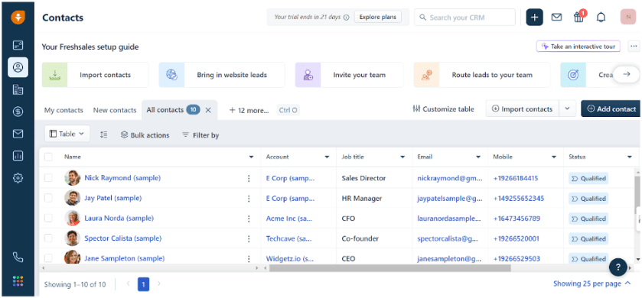Viewport: 642px width, 298px height.
Task: Open the Email column dropdown arrow
Action: (x=478, y=157)
